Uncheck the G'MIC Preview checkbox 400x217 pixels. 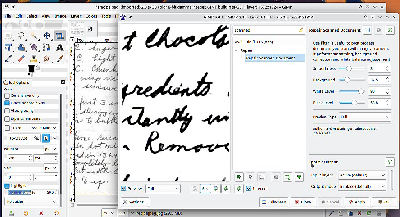click(124, 189)
